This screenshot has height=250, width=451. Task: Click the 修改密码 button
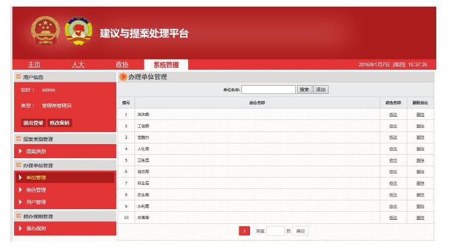(x=60, y=123)
